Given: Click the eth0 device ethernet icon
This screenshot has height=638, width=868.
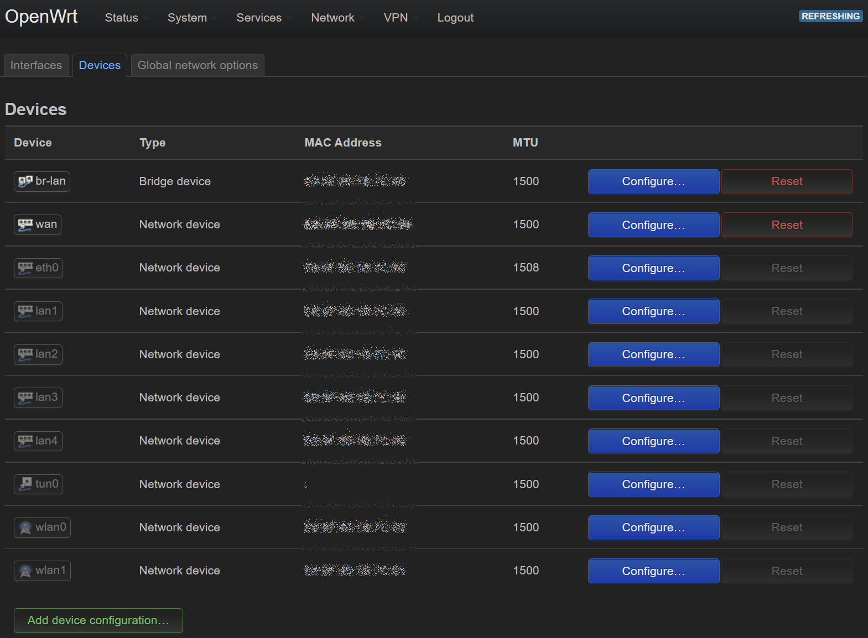Looking at the screenshot, I should click(x=25, y=268).
